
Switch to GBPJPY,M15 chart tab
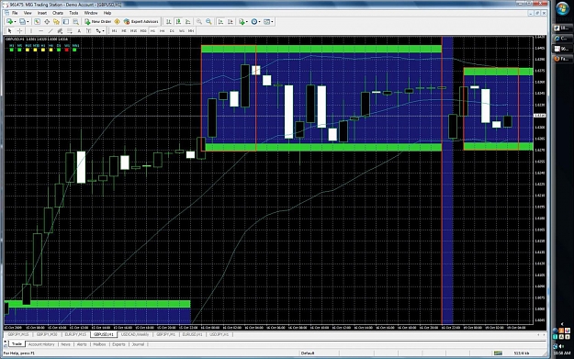18,334
